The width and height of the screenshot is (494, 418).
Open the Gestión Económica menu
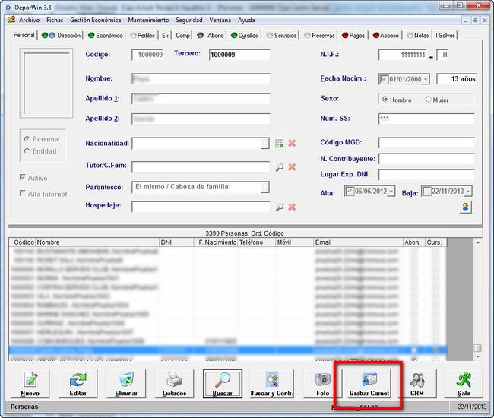pyautogui.click(x=96, y=20)
